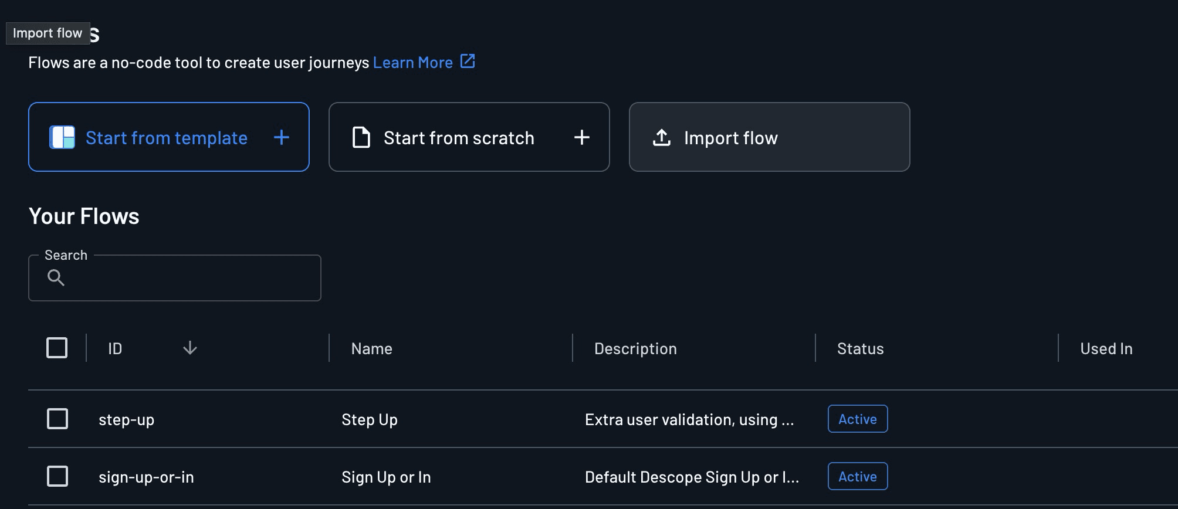This screenshot has width=1178, height=509.
Task: Click the magnifier icon in Search
Action: [x=56, y=277]
